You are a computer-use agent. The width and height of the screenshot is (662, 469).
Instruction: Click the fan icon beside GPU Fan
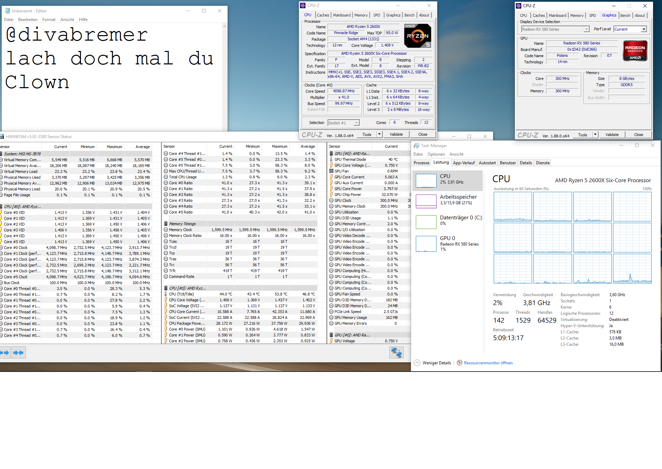tap(331, 171)
